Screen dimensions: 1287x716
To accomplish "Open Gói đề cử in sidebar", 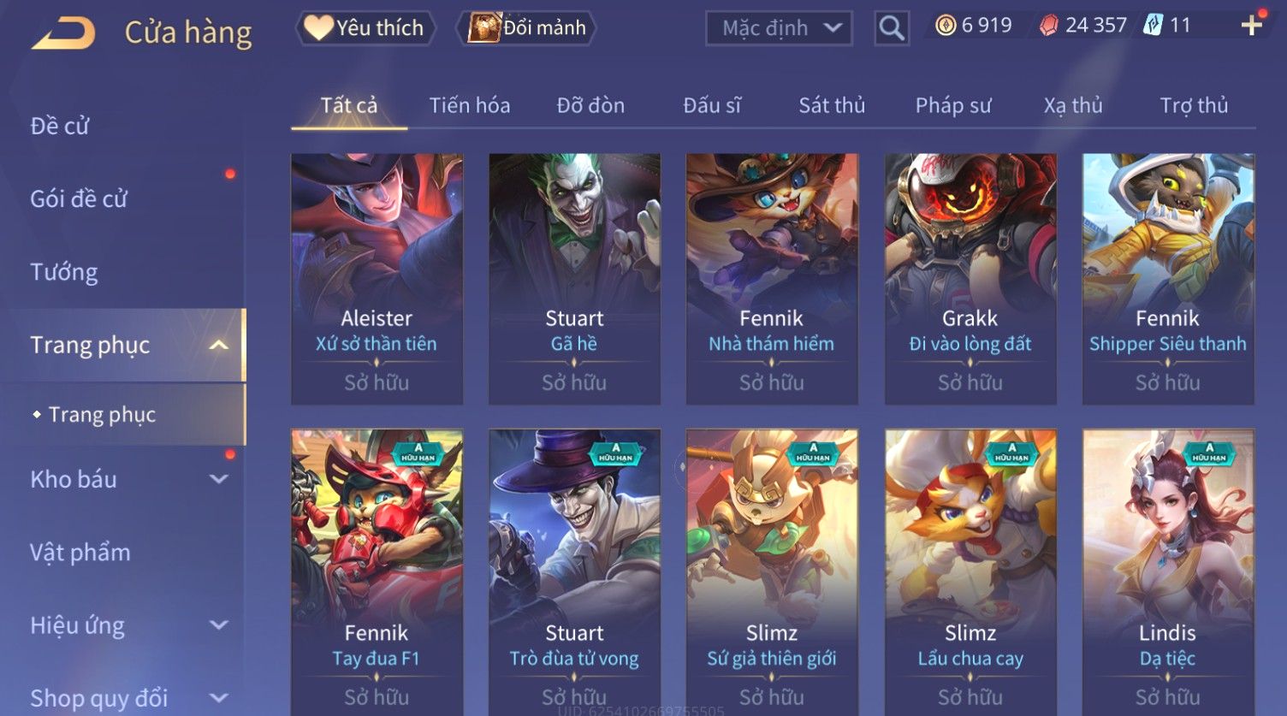I will [x=79, y=199].
